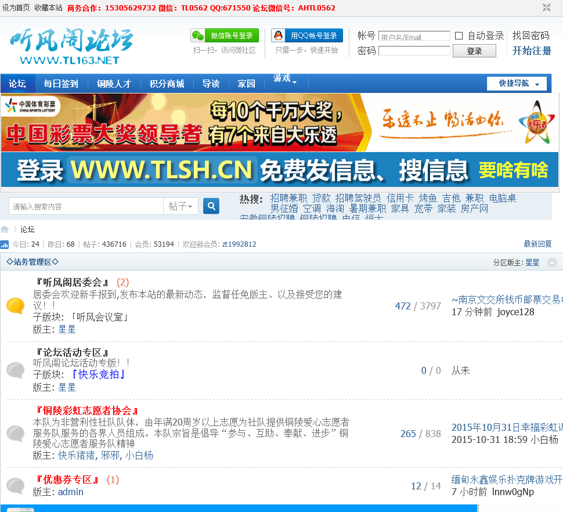
Task: Open moderator 快乐猪猪 profile
Action: click(76, 456)
